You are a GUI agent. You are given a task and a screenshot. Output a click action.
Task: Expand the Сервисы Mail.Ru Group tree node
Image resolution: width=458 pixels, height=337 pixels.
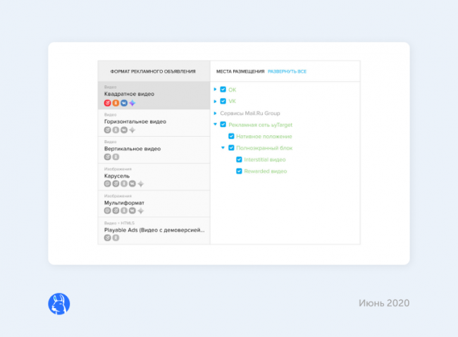pos(214,113)
